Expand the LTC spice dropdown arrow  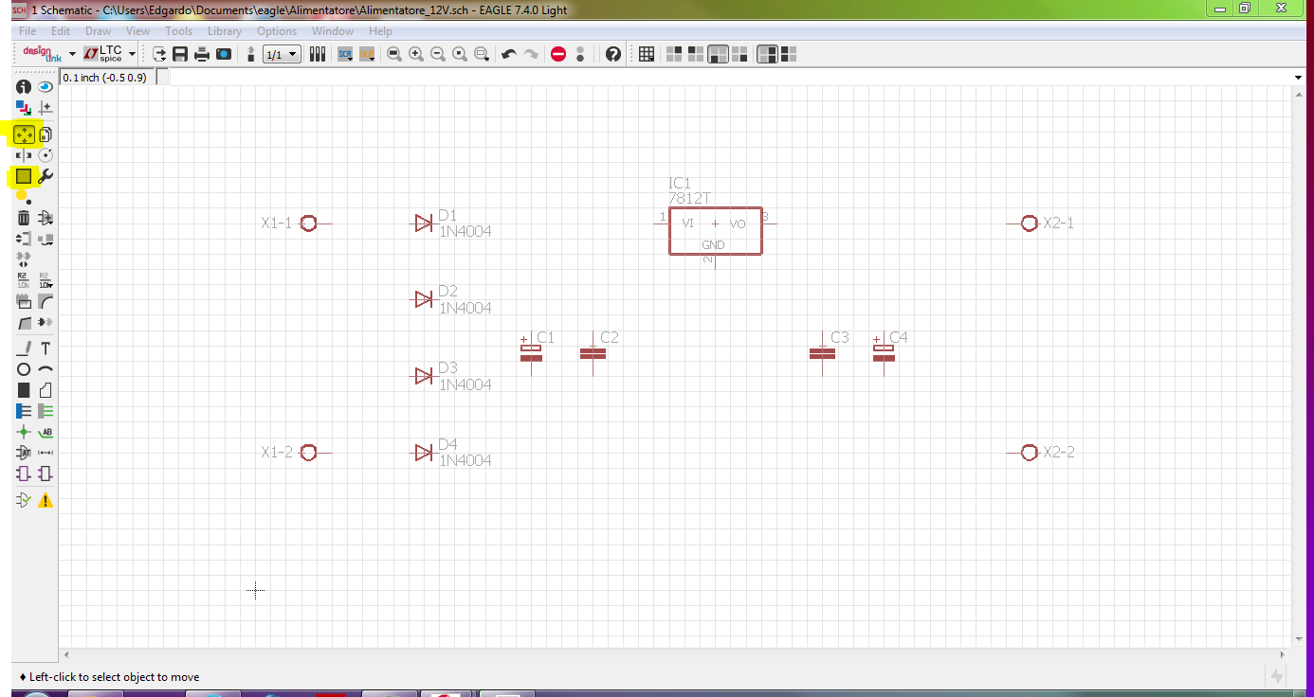click(x=132, y=54)
